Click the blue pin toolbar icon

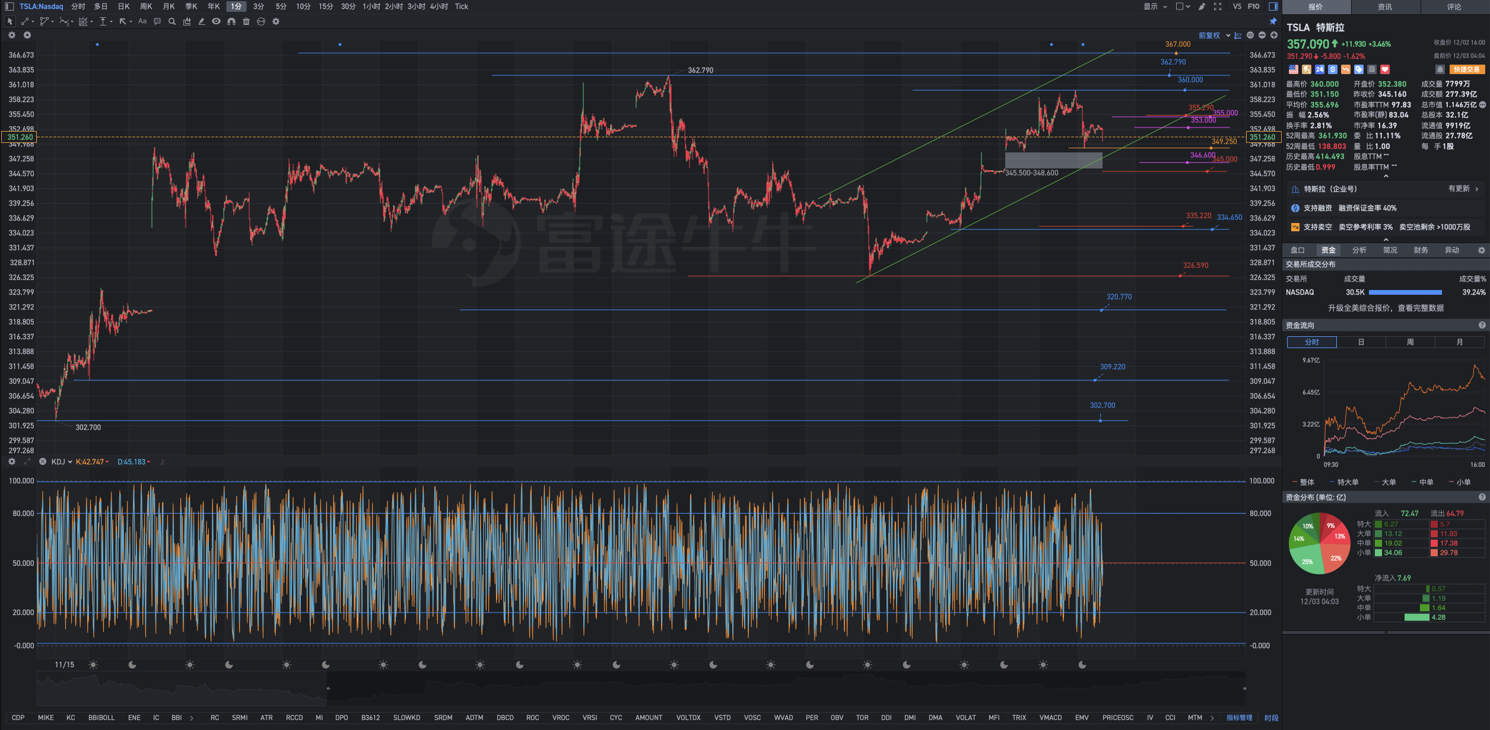[1273, 21]
